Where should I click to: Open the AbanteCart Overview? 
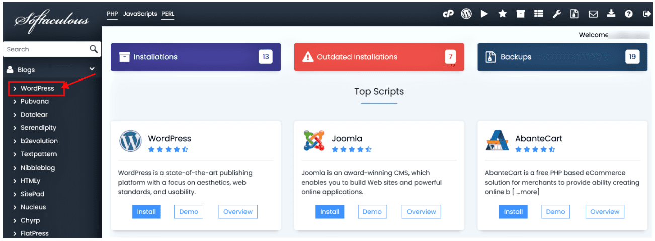click(605, 212)
